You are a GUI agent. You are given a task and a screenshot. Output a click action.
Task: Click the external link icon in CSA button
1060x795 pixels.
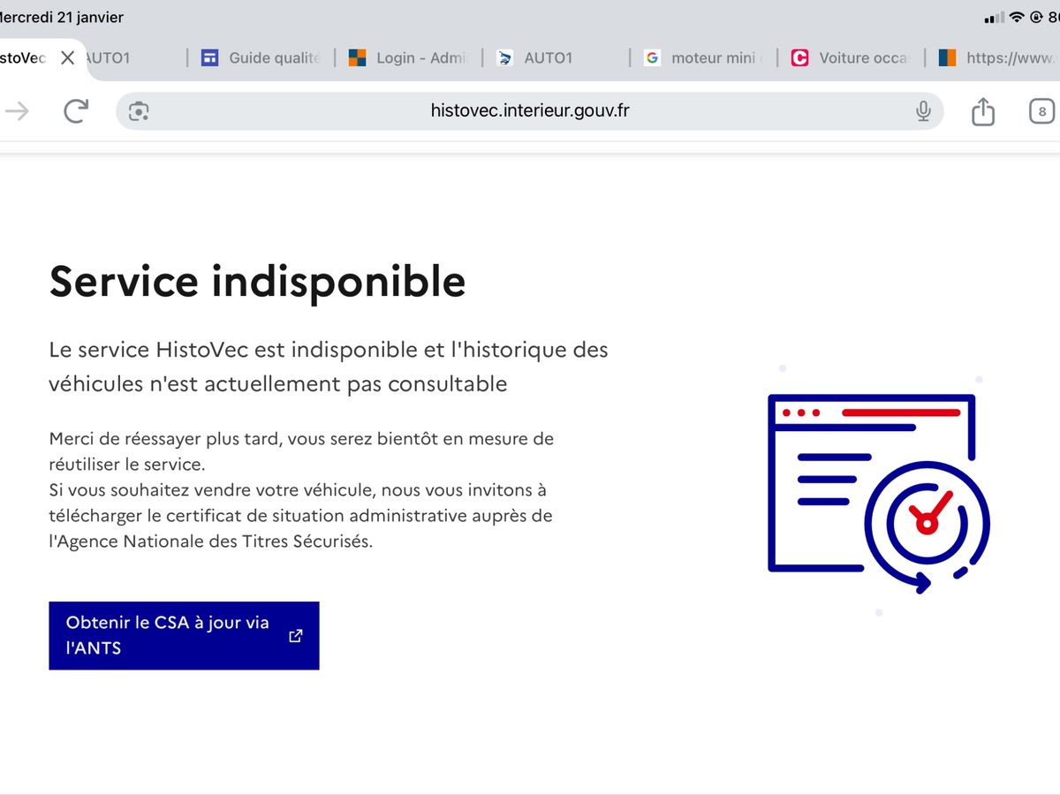coord(296,635)
